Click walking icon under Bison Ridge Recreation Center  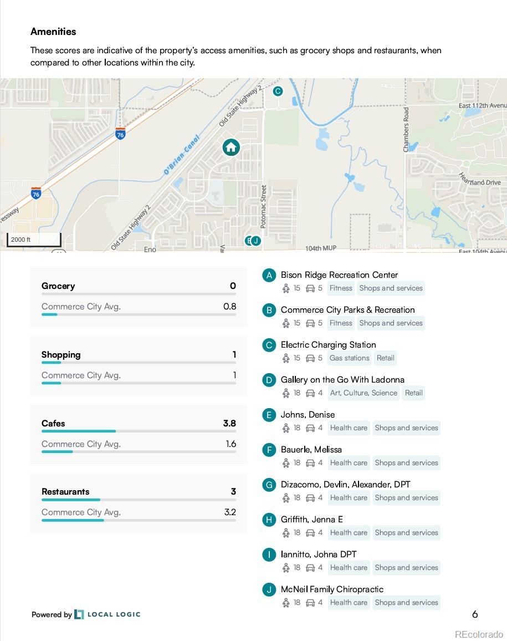(286, 288)
